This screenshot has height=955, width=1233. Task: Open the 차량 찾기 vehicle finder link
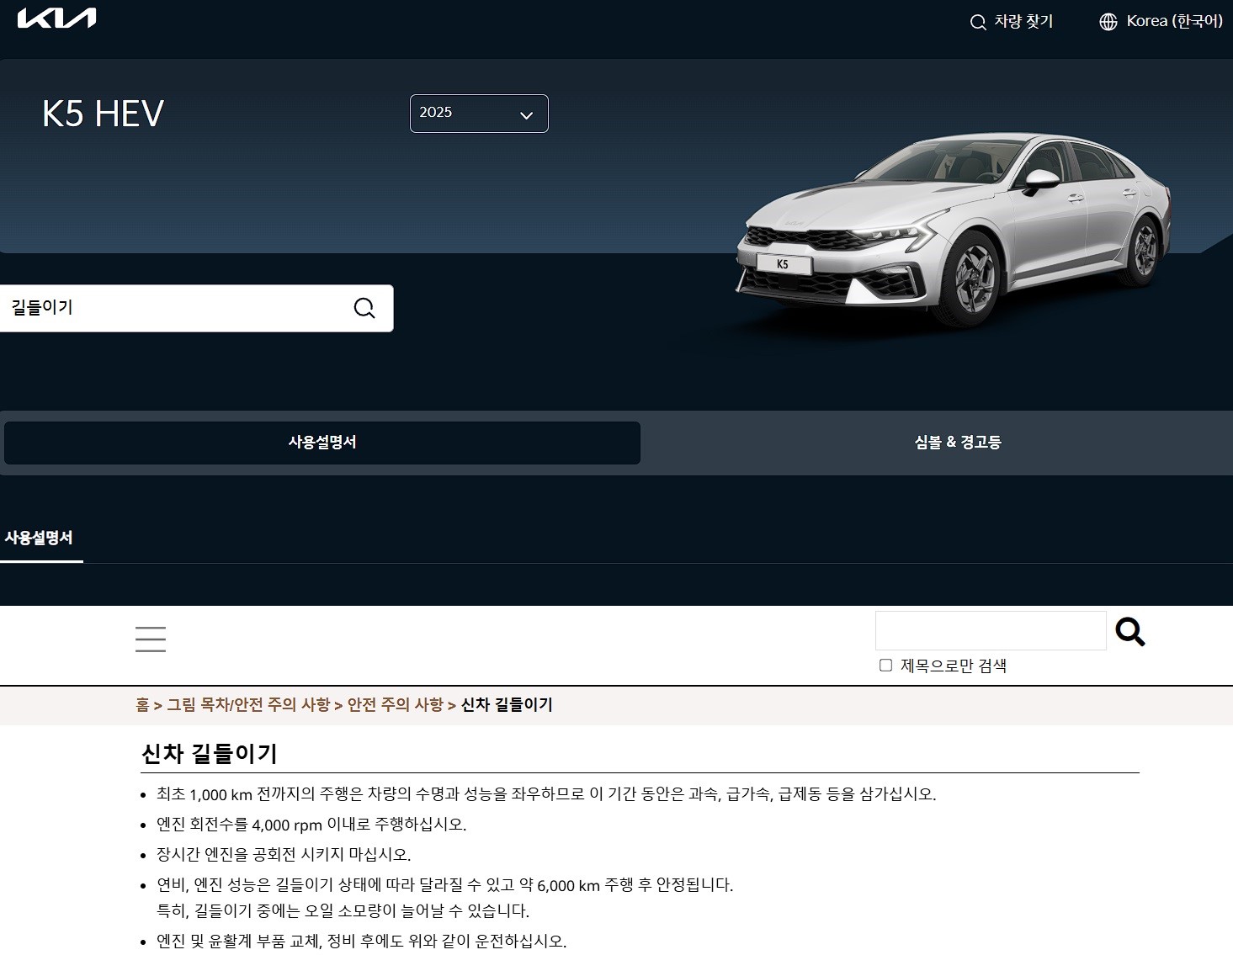tap(1012, 22)
